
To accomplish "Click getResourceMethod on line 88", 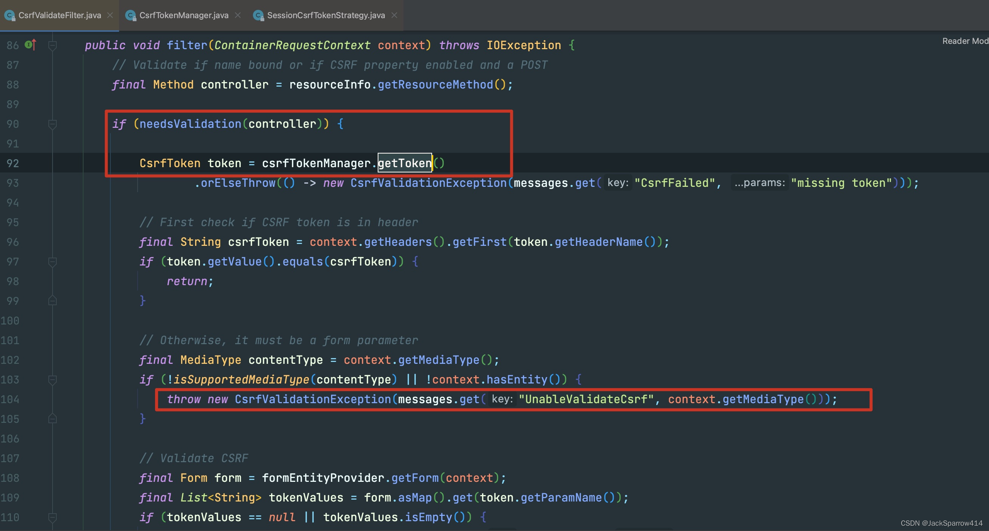I will (x=436, y=84).
